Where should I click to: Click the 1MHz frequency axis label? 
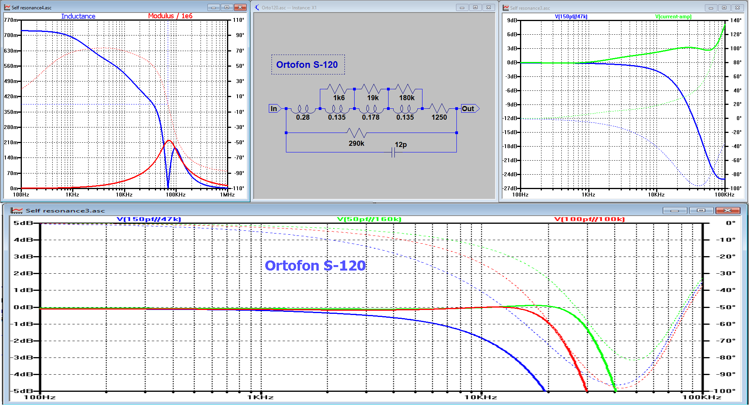(227, 195)
